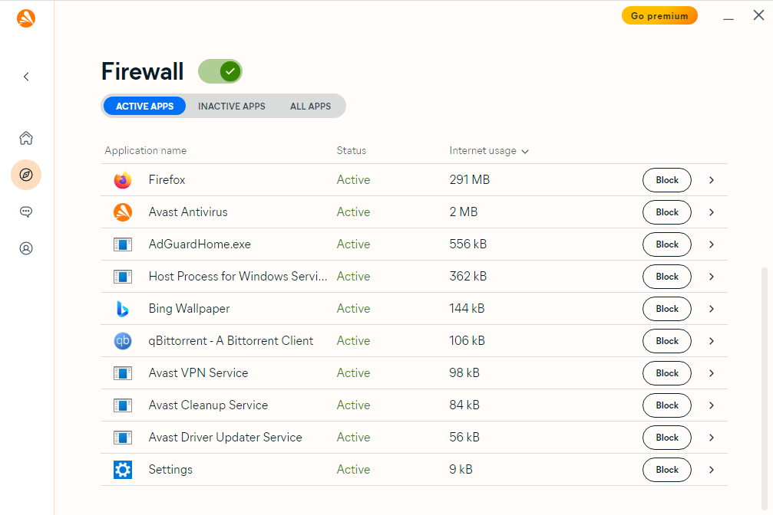Block Avast VPN Service

pyautogui.click(x=667, y=373)
